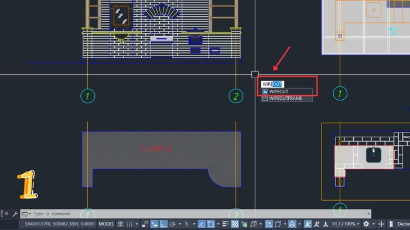This screenshot has height=230, width=410.
Task: Open command line customize wrench
Action: [x=15, y=214]
